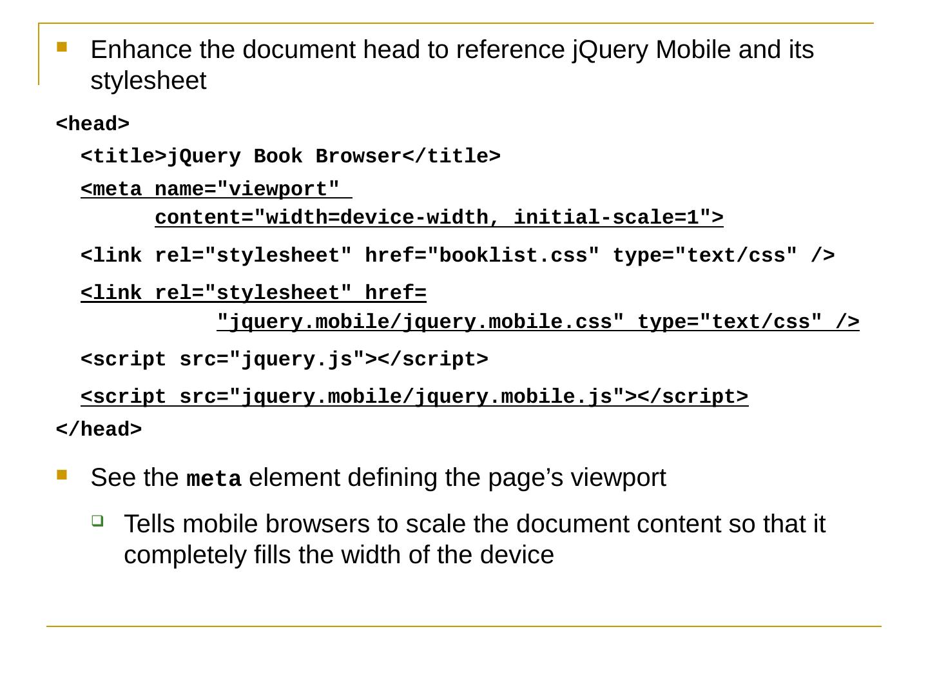Click the <title>jQuery Book Browser</title> line
The width and height of the screenshot is (928, 696).
pos(291,157)
